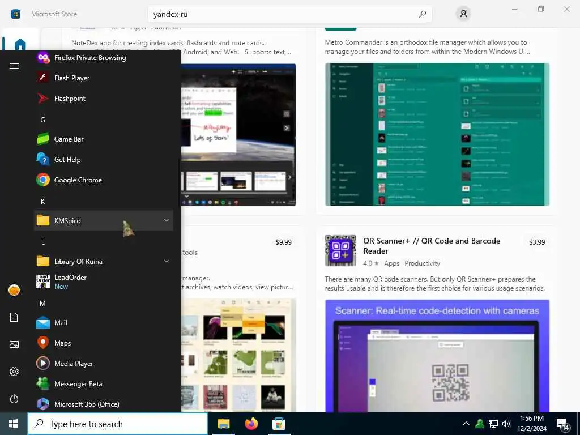Open Documents from Start sidebar
The image size is (580, 435).
[14, 317]
